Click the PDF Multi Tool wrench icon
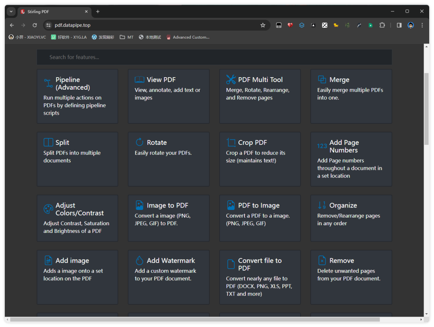Screen dimensions: 434x327 231,80
